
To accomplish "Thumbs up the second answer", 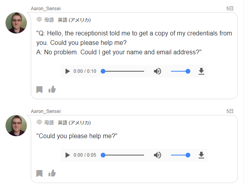I will pyautogui.click(x=52, y=173).
